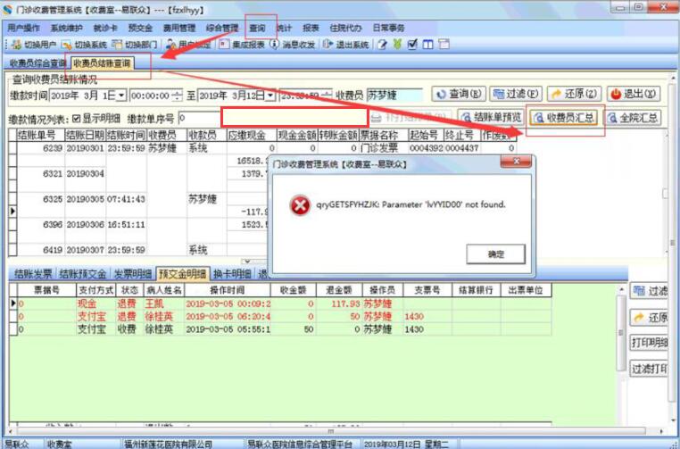Viewport: 680px width, 449px height.
Task: Click the 打印明细 button
Action: tap(649, 343)
